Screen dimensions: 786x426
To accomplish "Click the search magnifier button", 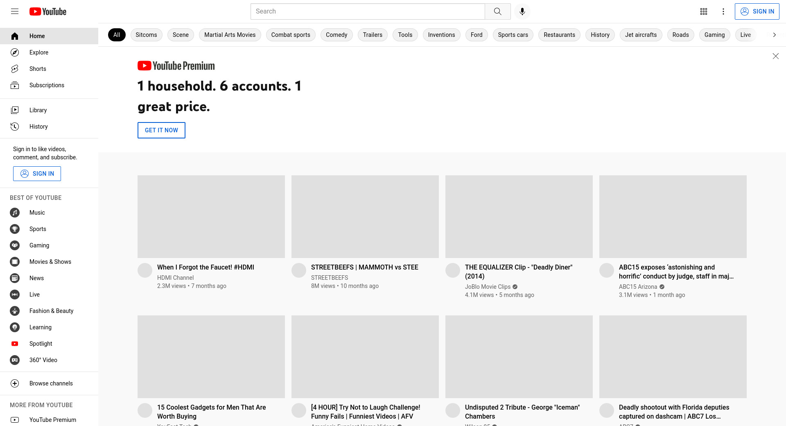I will tap(498, 11).
